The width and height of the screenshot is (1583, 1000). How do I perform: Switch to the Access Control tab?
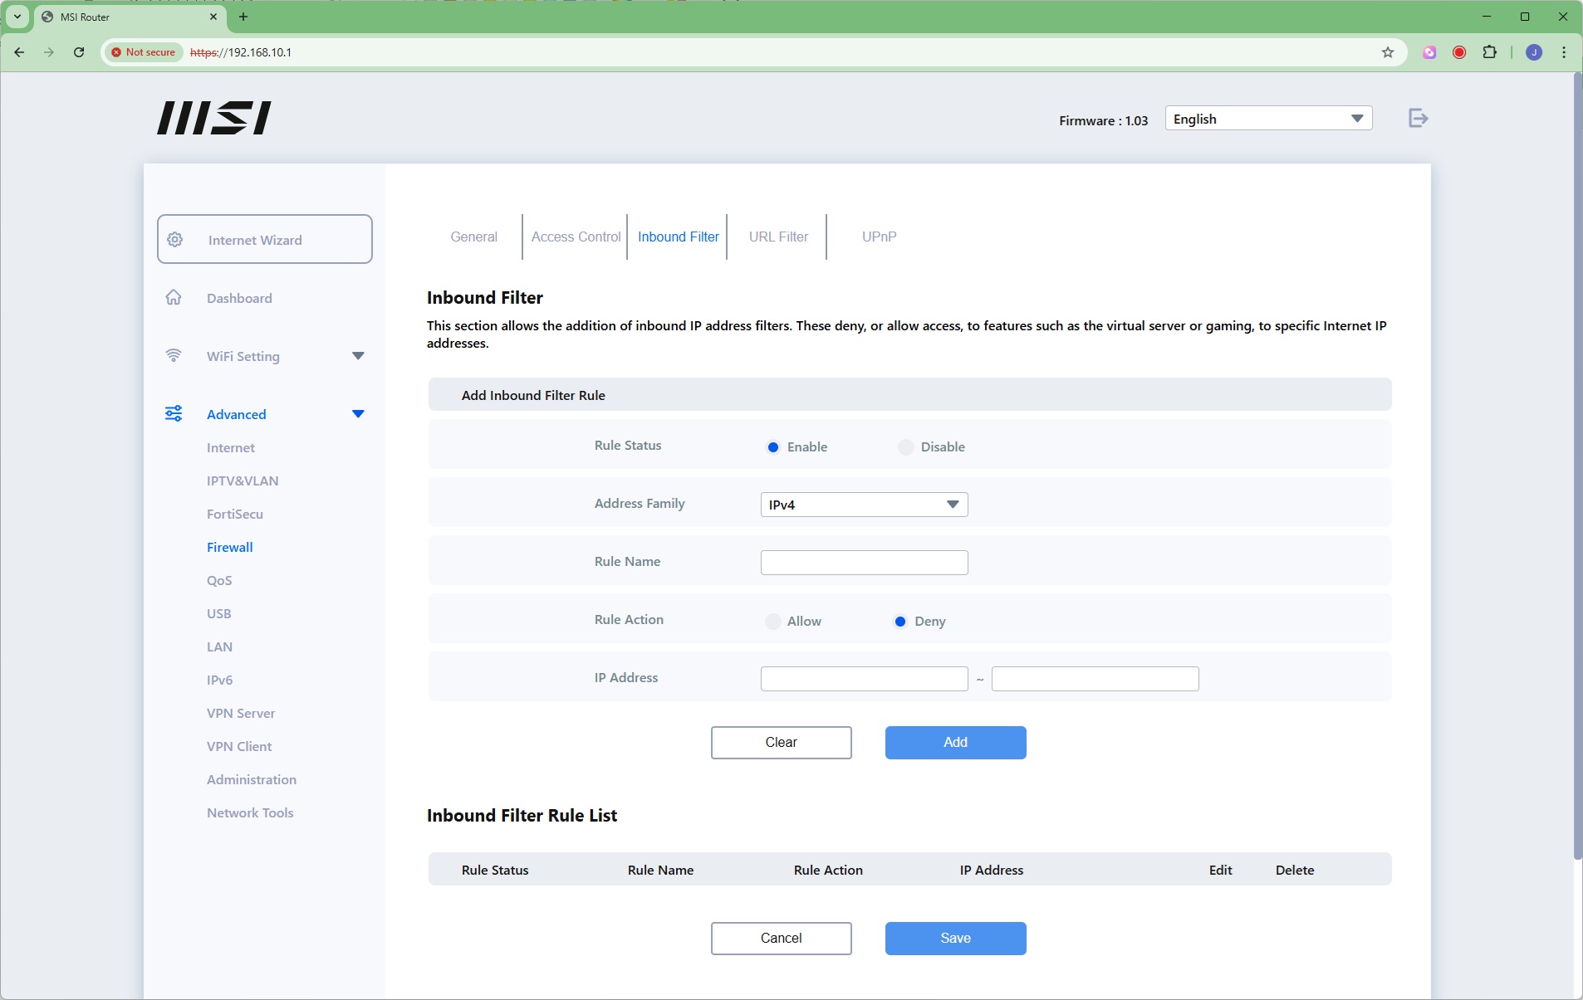[576, 237]
